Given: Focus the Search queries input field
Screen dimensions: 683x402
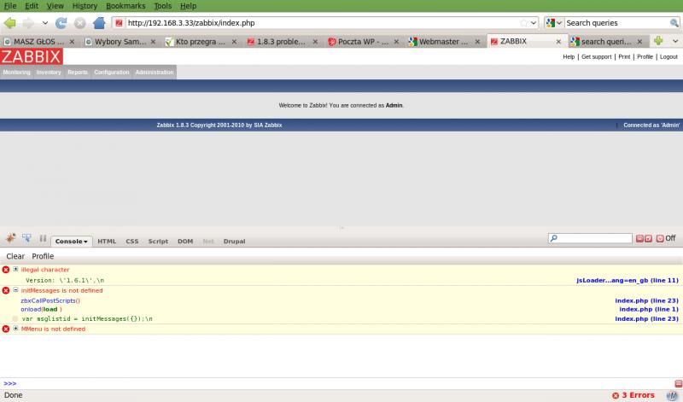Looking at the screenshot, I should [x=616, y=23].
